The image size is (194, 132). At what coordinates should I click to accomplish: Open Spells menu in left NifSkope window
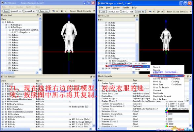29,7
